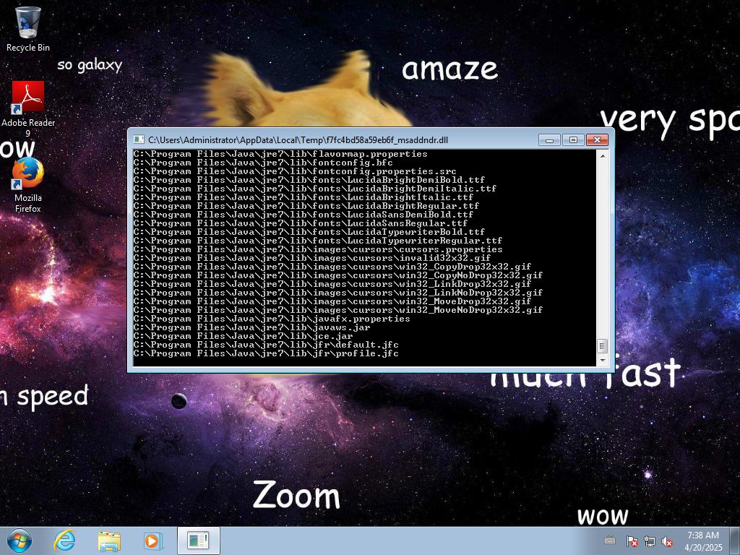
Task: Click the LucidaBrightRegular.ttf line
Action: (306, 206)
